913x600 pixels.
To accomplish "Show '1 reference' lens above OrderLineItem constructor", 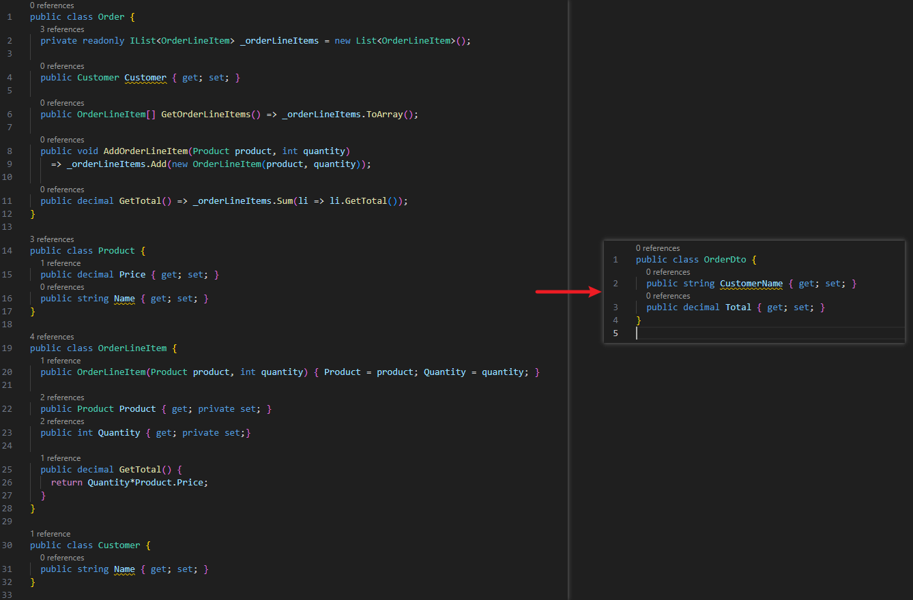I will 60,361.
